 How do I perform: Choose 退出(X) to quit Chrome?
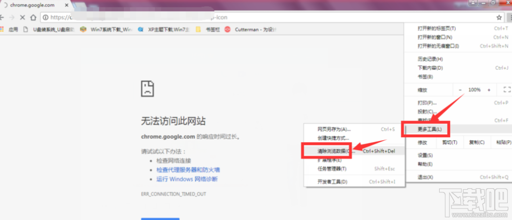(458, 177)
